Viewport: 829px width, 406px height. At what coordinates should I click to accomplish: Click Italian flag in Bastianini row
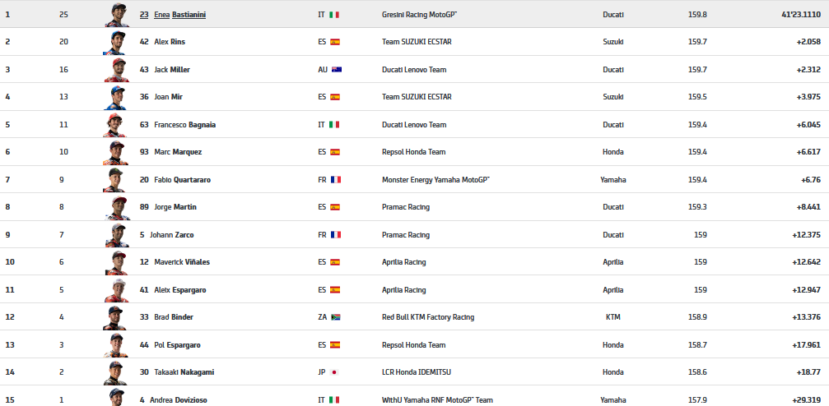coord(334,15)
